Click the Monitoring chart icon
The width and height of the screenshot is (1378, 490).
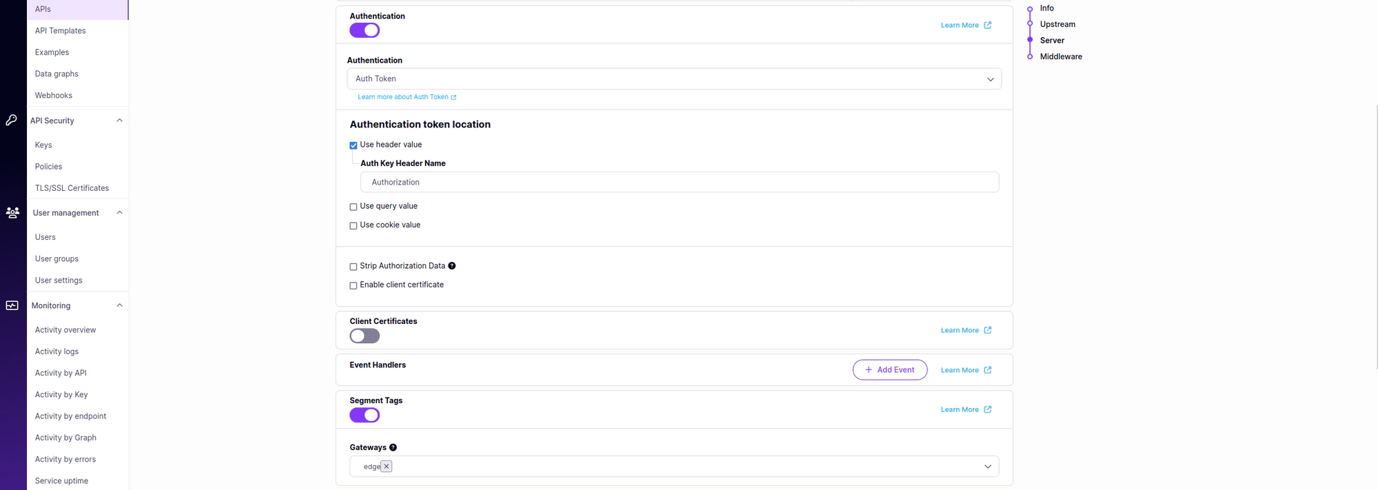[x=12, y=305]
